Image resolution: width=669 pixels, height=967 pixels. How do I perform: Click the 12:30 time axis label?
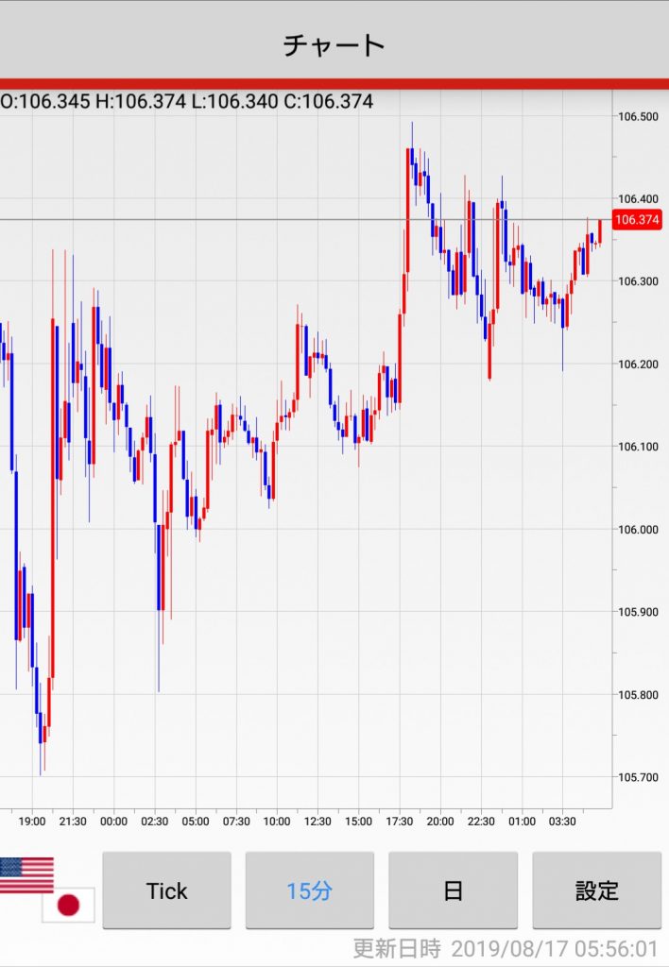click(317, 822)
